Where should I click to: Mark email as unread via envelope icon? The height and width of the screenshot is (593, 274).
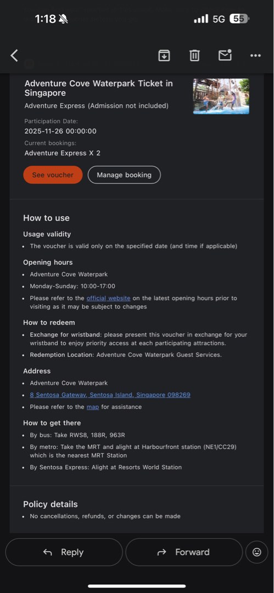[225, 55]
